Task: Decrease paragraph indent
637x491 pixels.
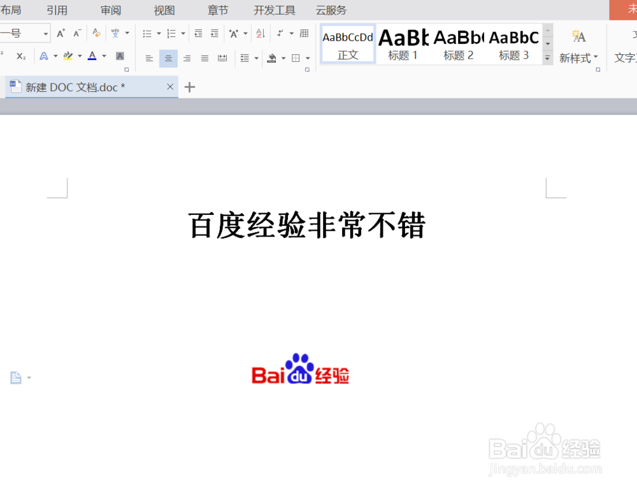Action: [x=198, y=33]
